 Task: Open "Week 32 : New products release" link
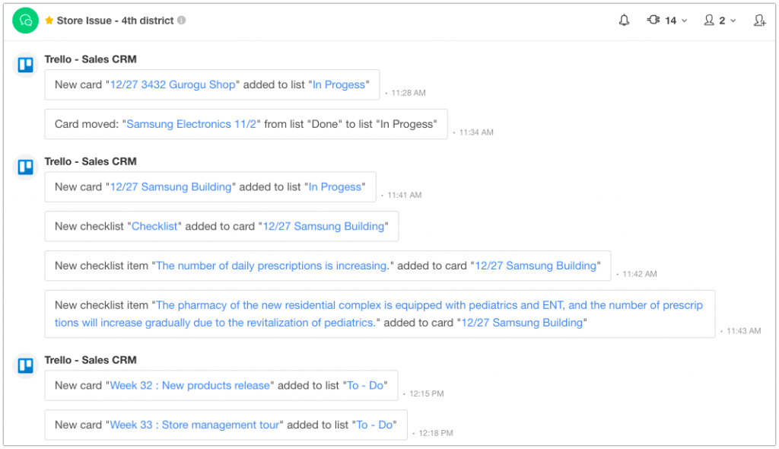click(189, 385)
